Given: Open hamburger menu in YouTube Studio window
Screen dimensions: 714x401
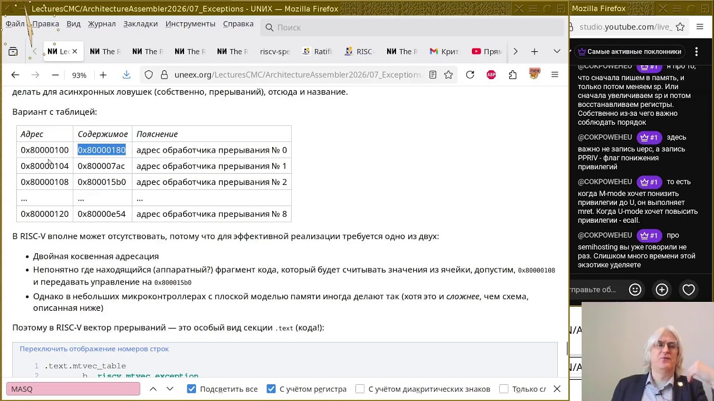Looking at the screenshot, I should coord(700,27).
